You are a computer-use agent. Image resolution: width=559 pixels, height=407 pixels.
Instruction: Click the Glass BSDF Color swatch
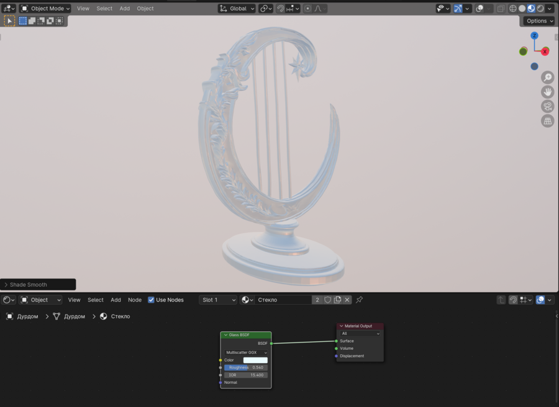pos(255,360)
